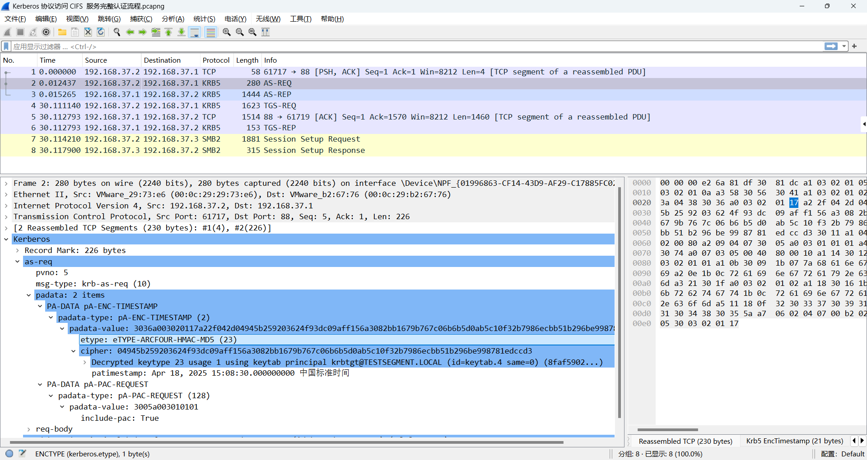Go forward to next packet arrow

click(x=143, y=32)
